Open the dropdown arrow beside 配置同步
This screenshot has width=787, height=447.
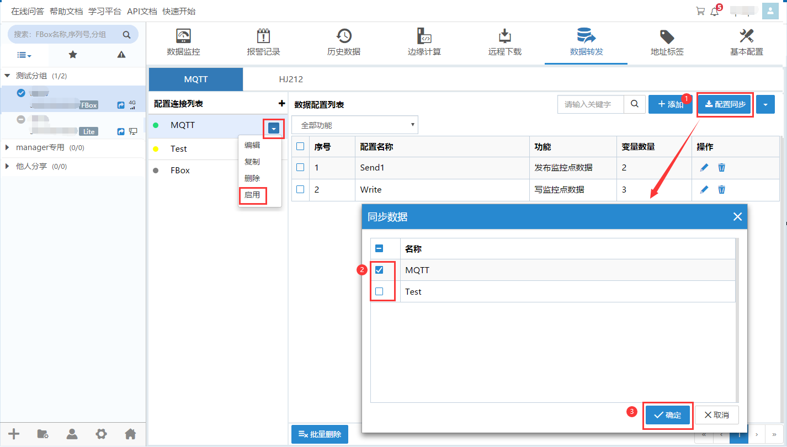[x=765, y=104]
